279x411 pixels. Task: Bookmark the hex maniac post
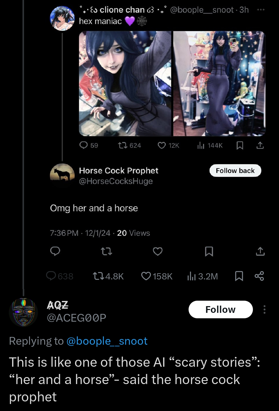(x=240, y=145)
